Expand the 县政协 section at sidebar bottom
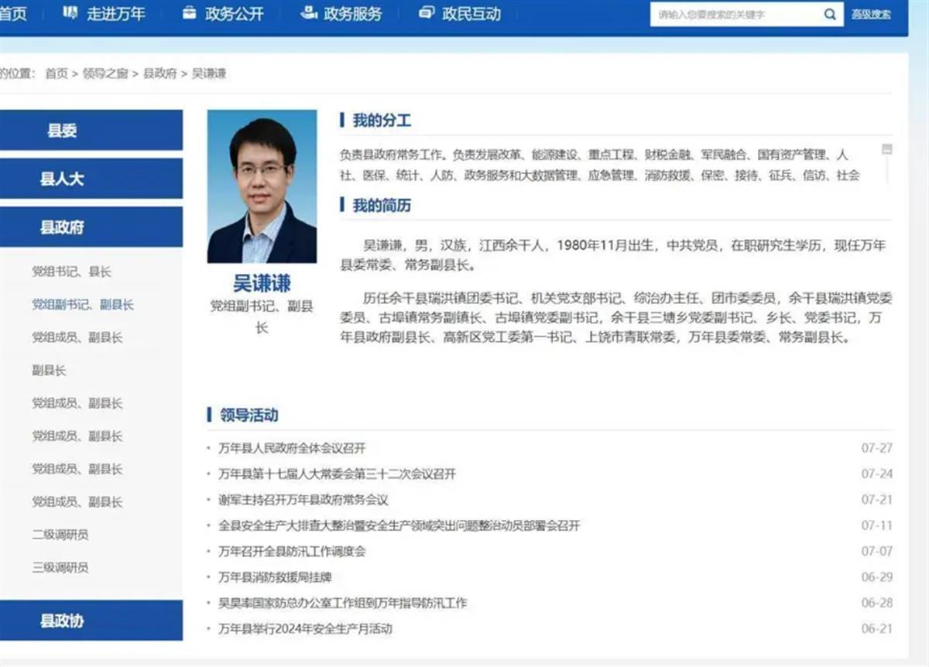Screen dimensions: 929x667 [x=92, y=621]
